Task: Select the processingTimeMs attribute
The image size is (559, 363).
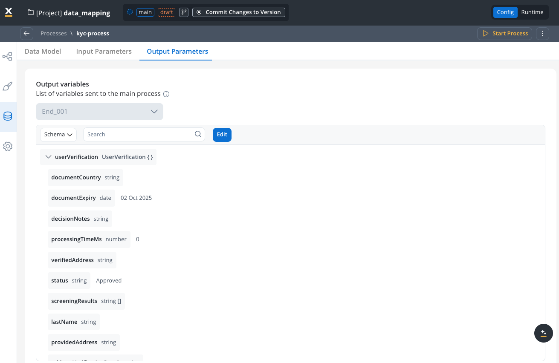Action: [89, 239]
